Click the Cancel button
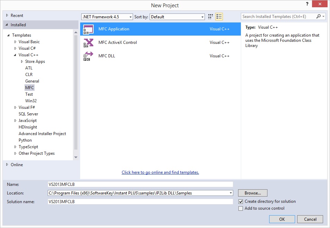Image resolution: width=330 pixels, height=228 pixels. [310, 219]
